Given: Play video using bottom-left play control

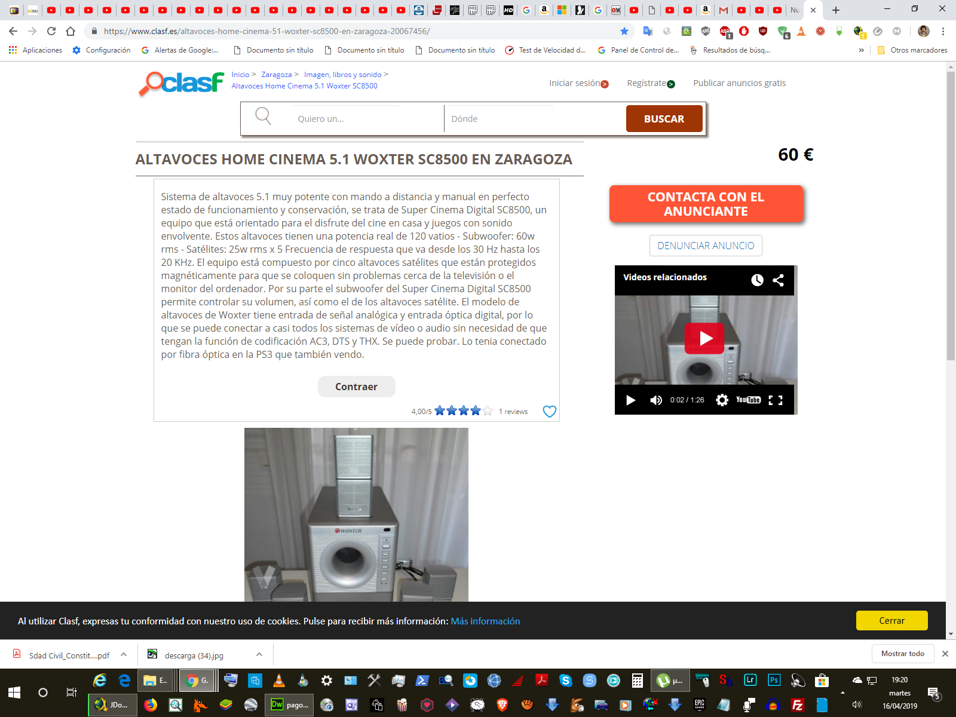Looking at the screenshot, I should (630, 400).
